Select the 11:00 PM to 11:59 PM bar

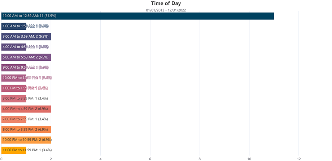14,150
